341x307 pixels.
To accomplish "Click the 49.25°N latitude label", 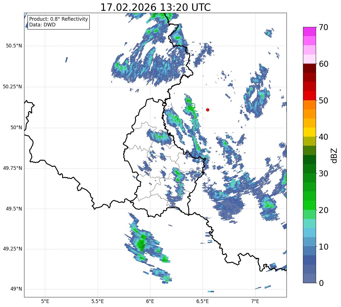I will coord(12,249).
